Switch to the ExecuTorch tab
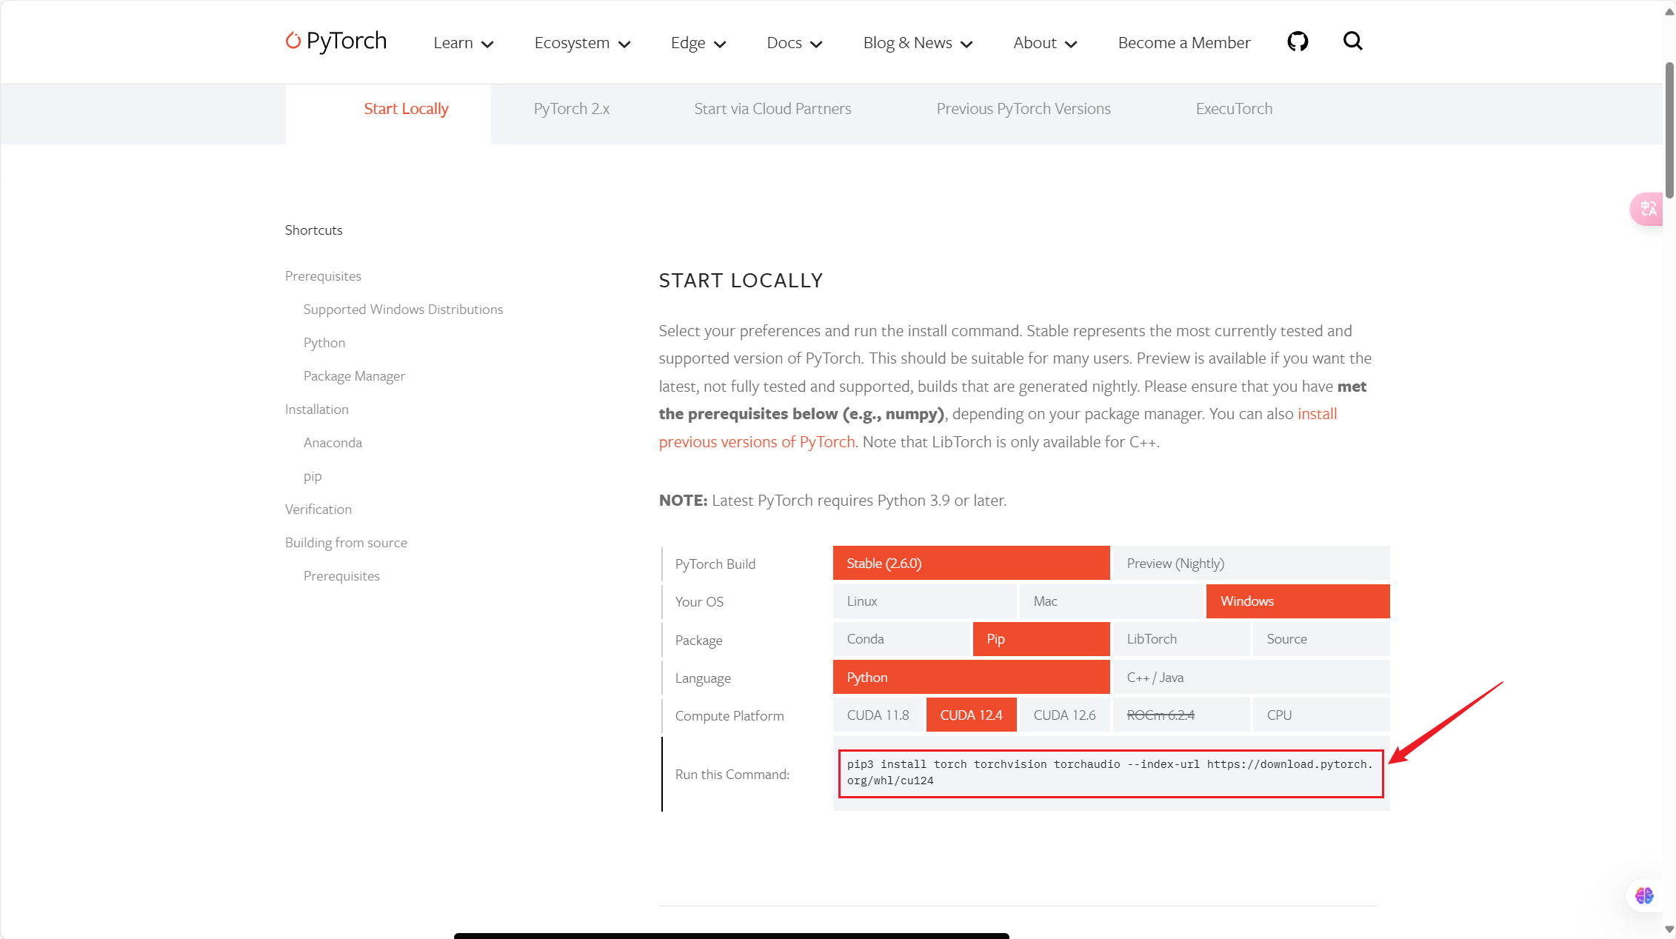The image size is (1676, 939). [1234, 109]
